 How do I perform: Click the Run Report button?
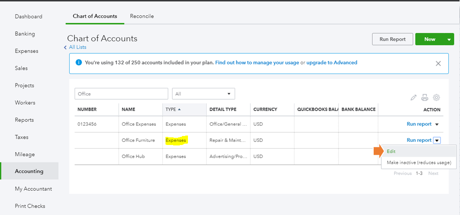tap(393, 39)
